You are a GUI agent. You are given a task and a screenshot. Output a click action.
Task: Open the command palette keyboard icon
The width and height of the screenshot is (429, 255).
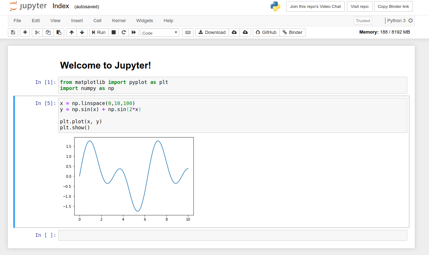(187, 32)
